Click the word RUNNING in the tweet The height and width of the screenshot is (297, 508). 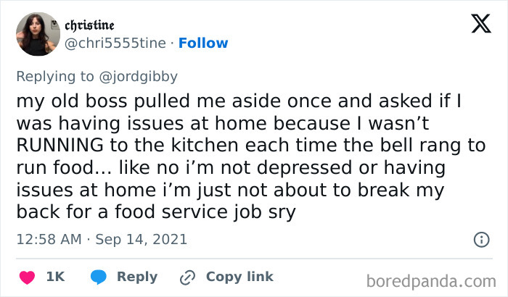60,145
